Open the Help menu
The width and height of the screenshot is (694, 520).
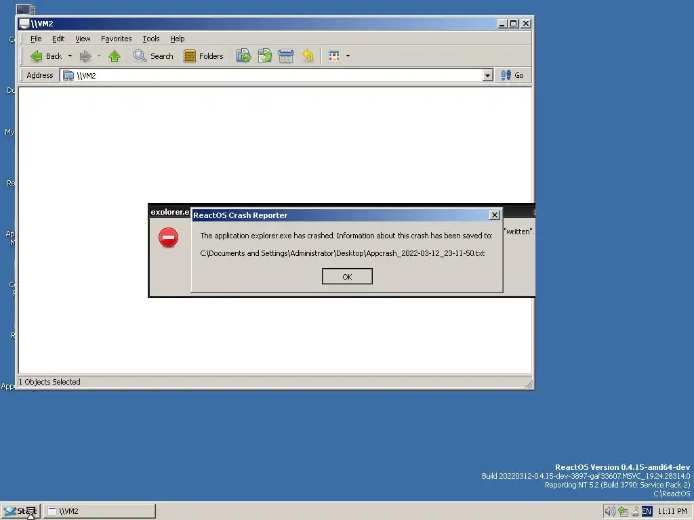click(x=177, y=39)
